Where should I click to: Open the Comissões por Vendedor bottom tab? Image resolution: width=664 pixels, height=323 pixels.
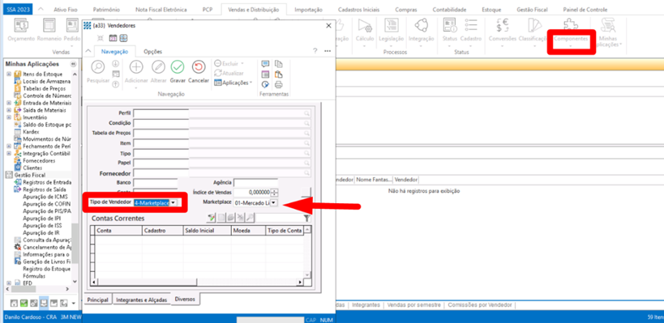pyautogui.click(x=479, y=305)
